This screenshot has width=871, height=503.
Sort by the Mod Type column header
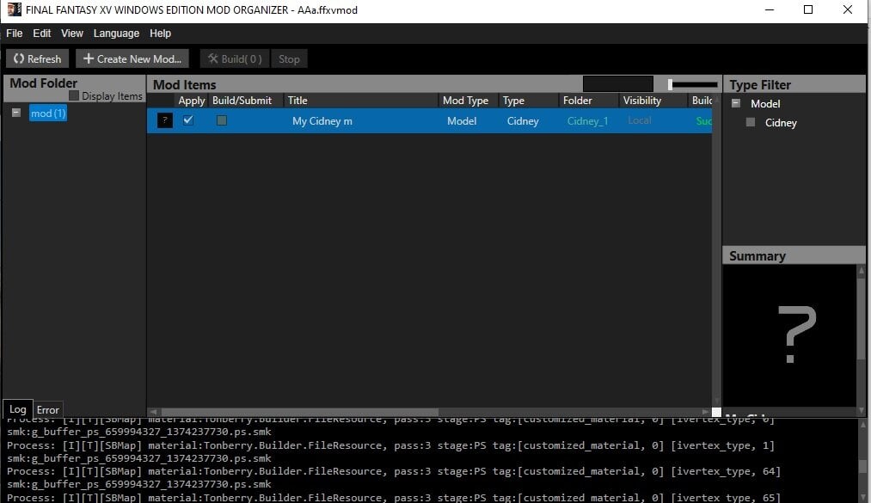point(469,101)
